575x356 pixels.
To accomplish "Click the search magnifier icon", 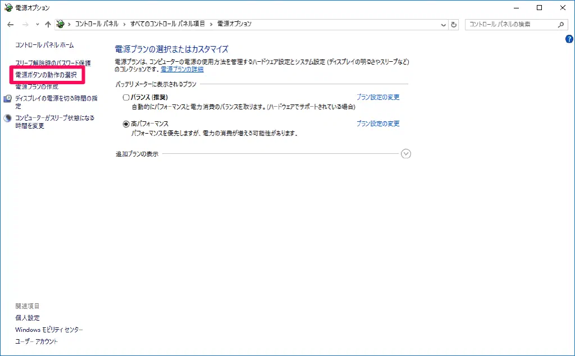I will click(560, 25).
